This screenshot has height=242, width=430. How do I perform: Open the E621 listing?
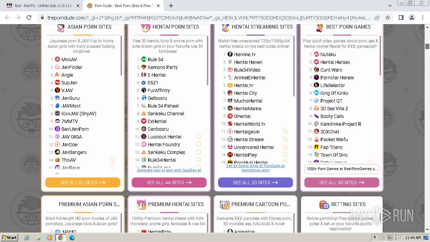[x=153, y=83]
